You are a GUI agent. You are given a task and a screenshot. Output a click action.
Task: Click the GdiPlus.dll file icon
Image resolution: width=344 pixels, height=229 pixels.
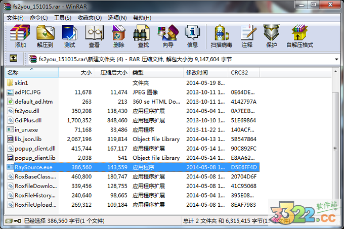click(10, 120)
